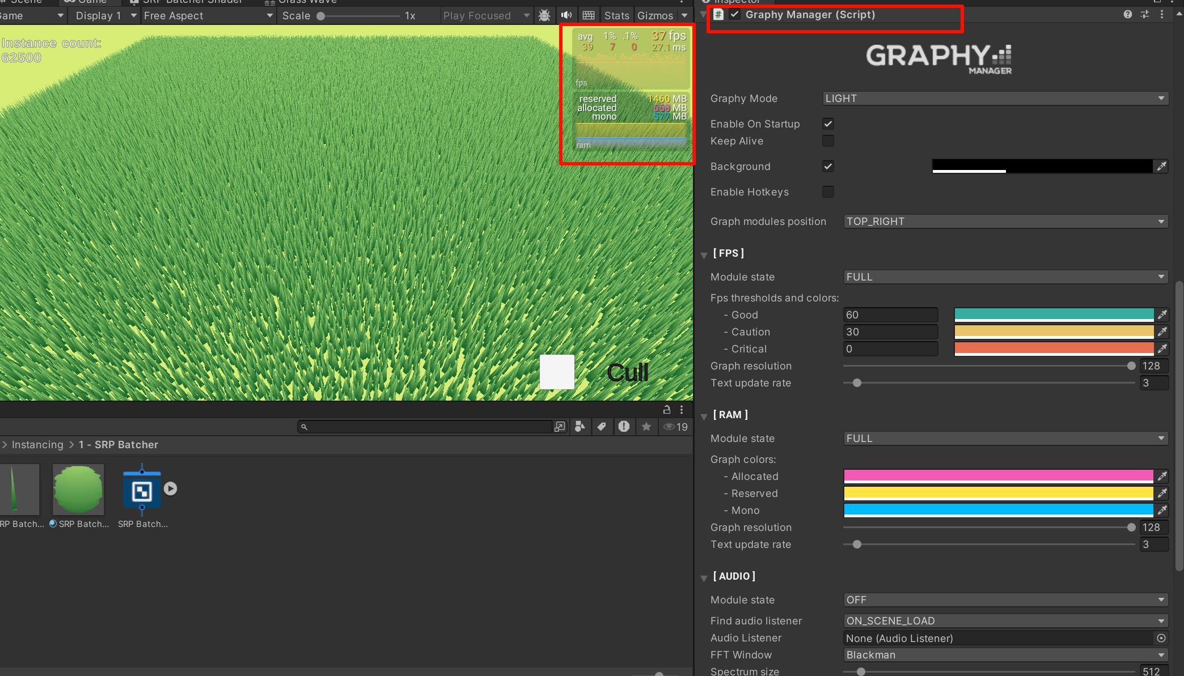
Task: Pick the FPS Good color with the eyedropper
Action: tap(1162, 314)
